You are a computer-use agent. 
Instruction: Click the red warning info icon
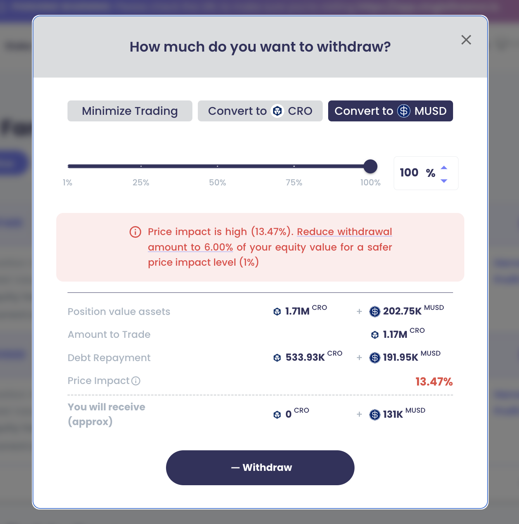point(135,232)
